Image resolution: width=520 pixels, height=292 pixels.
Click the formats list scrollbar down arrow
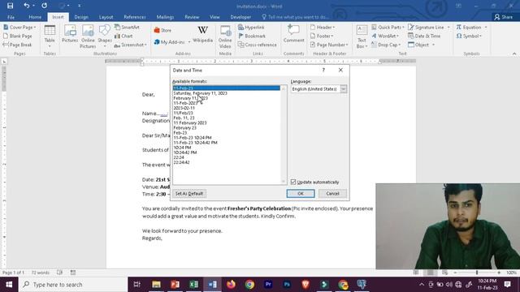click(284, 181)
